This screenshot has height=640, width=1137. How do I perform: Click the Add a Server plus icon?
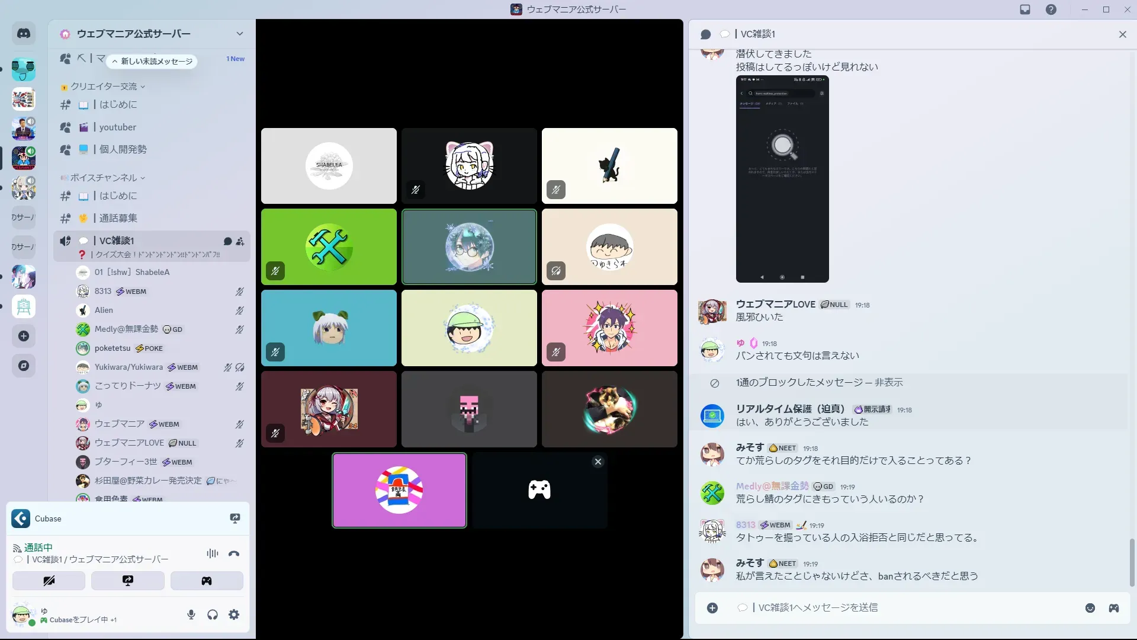click(x=24, y=336)
